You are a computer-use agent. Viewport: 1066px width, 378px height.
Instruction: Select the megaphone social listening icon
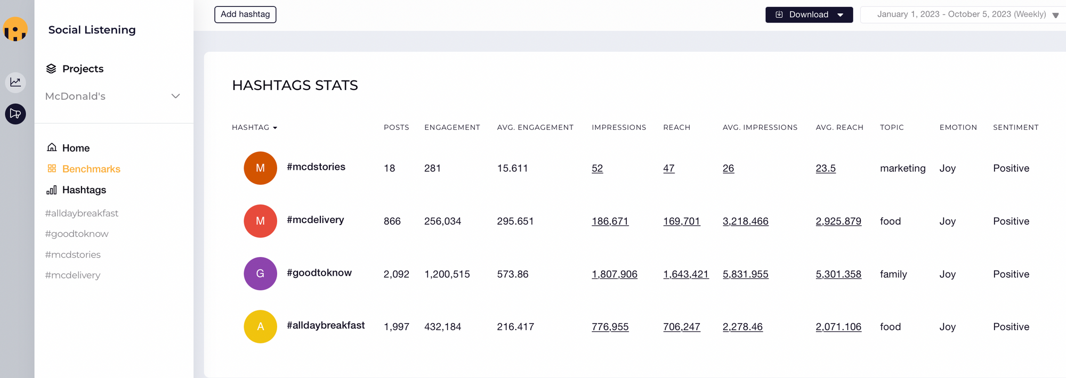point(15,114)
